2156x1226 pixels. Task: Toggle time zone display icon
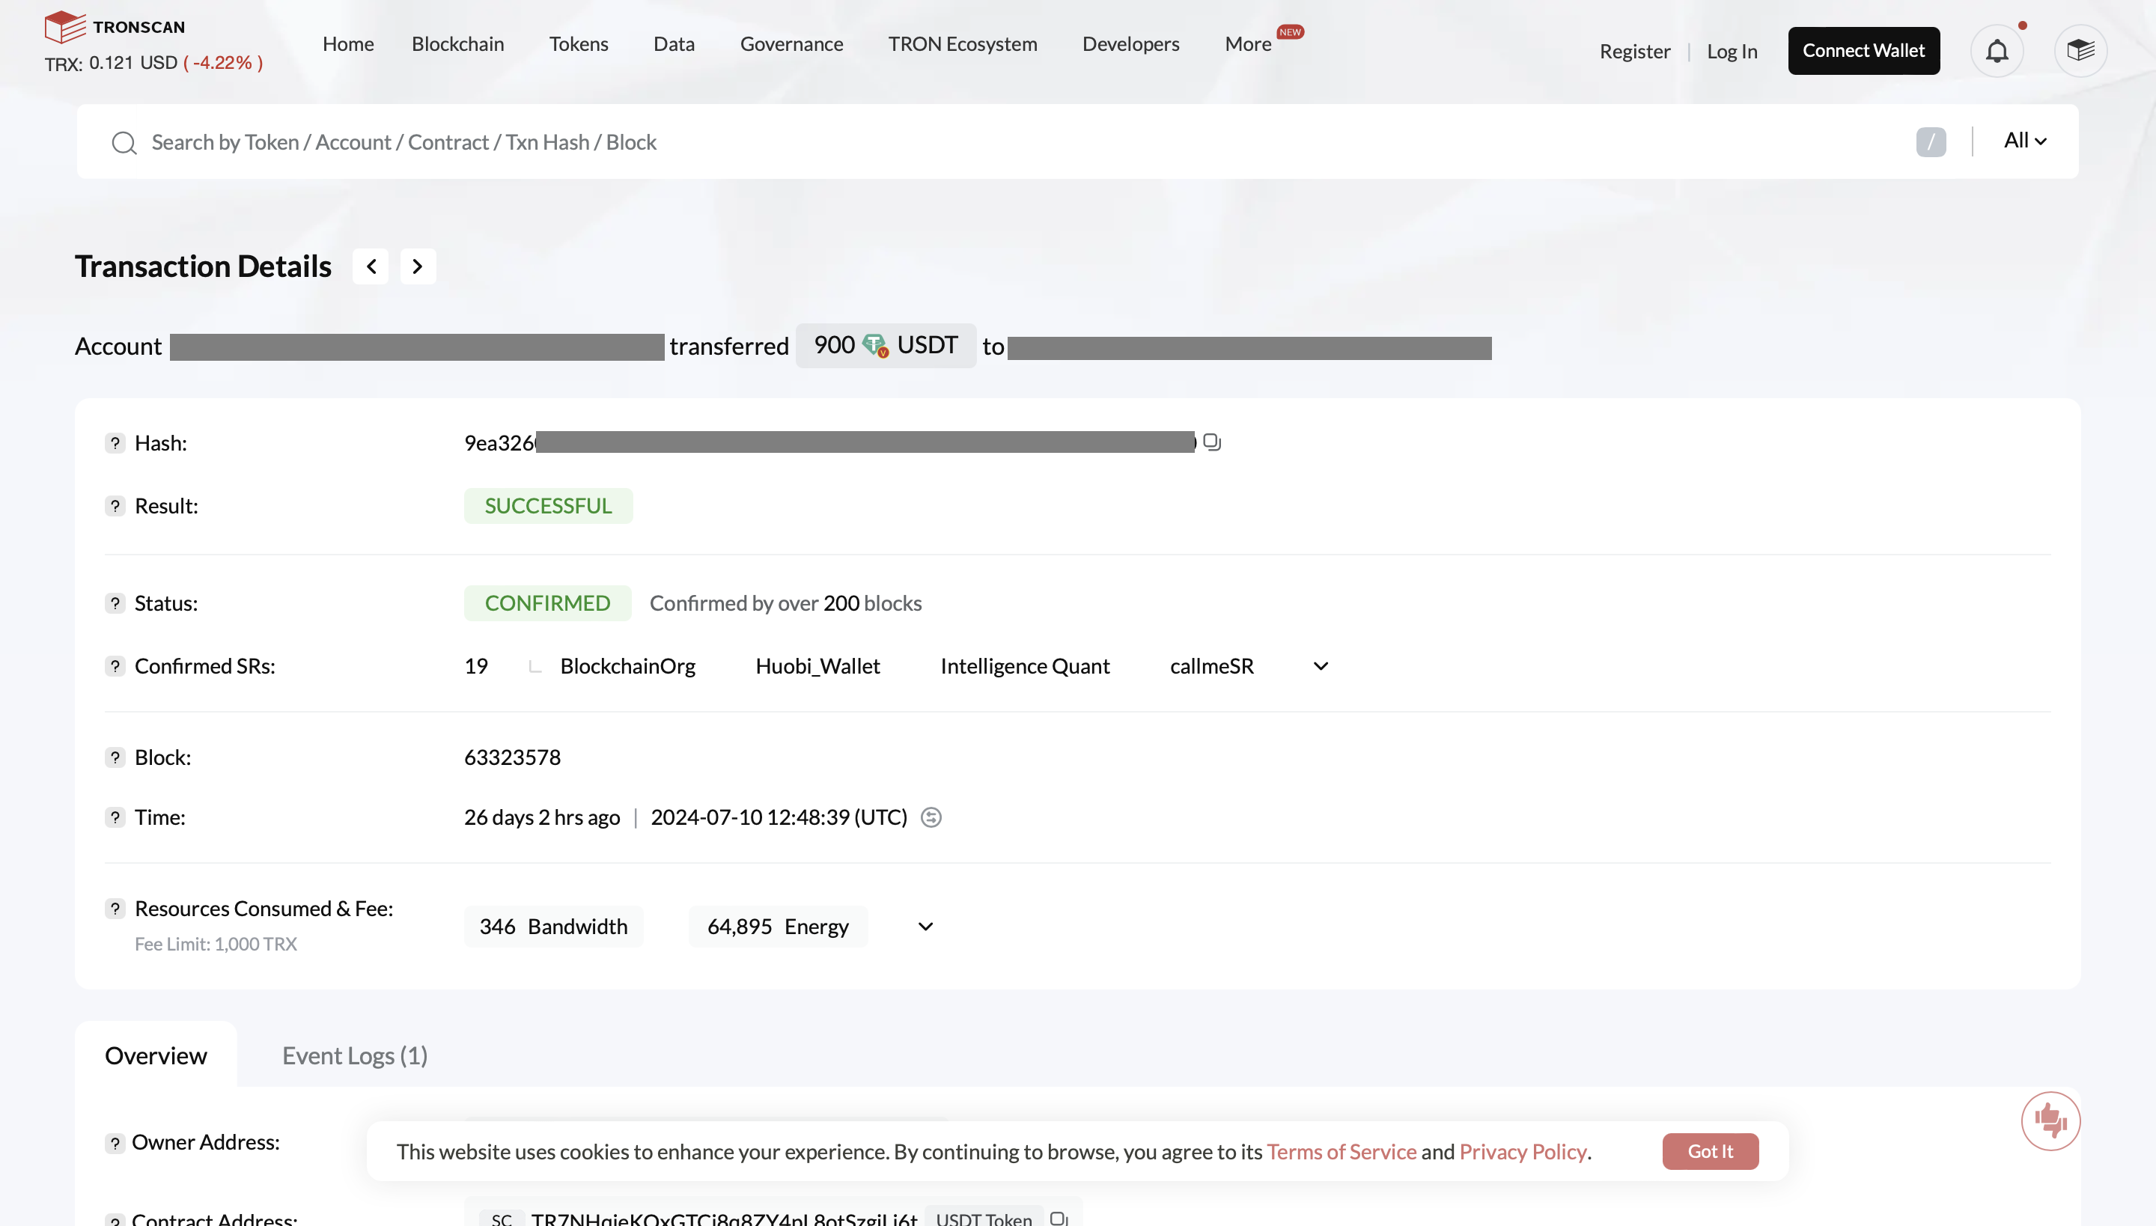pos(931,817)
